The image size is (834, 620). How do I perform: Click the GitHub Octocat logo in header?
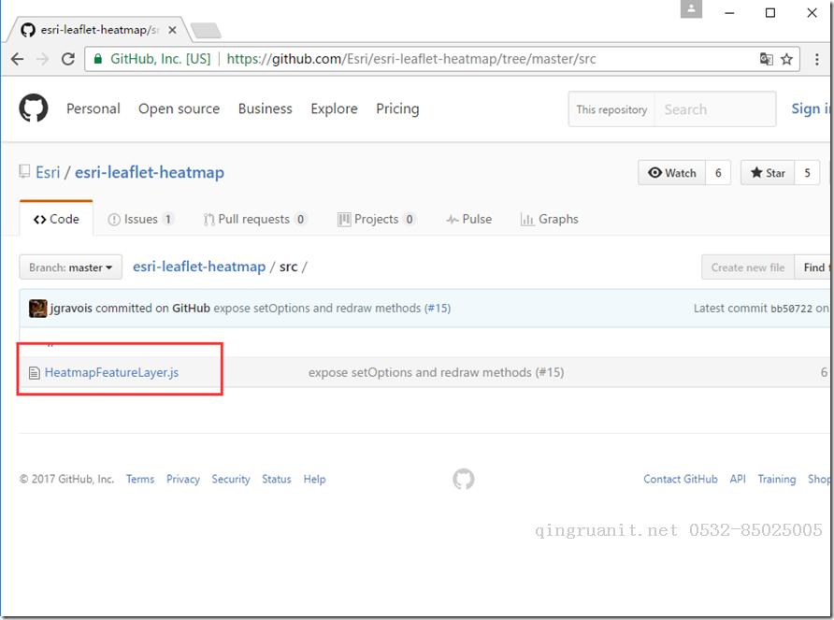tap(34, 108)
